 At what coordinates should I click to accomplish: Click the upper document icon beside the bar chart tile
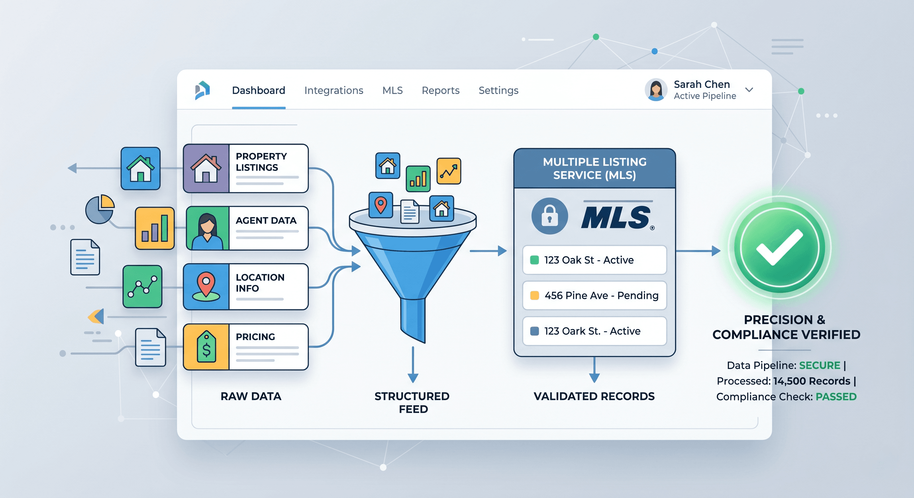(85, 257)
